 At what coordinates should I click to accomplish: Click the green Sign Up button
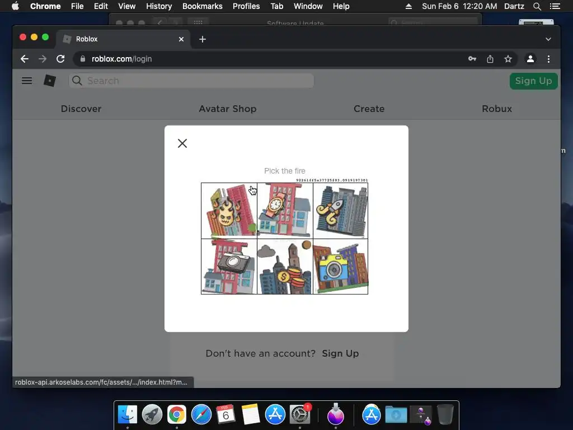pyautogui.click(x=533, y=81)
